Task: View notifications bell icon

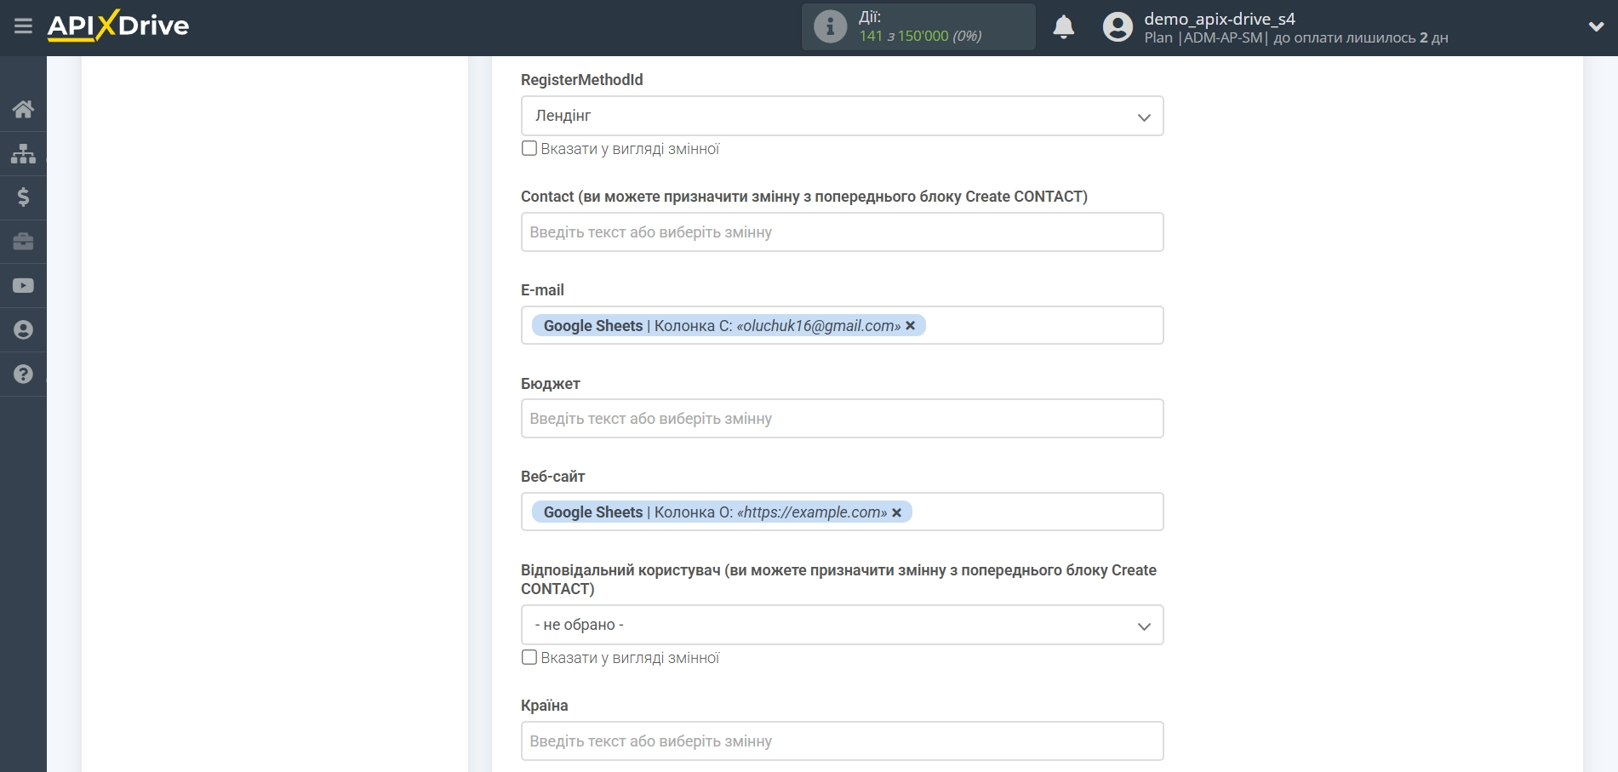Action: 1063,27
